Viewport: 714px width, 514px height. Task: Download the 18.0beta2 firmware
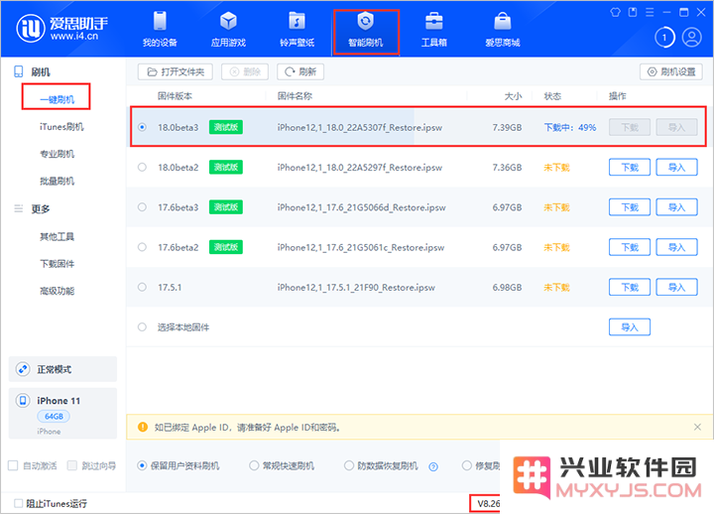[630, 168]
